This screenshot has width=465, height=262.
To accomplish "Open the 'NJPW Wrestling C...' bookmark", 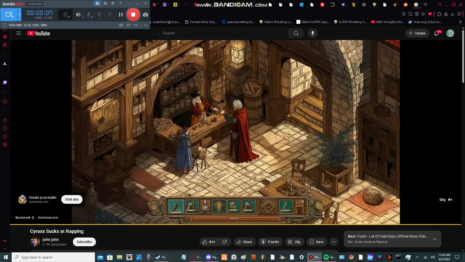I will [x=350, y=22].
